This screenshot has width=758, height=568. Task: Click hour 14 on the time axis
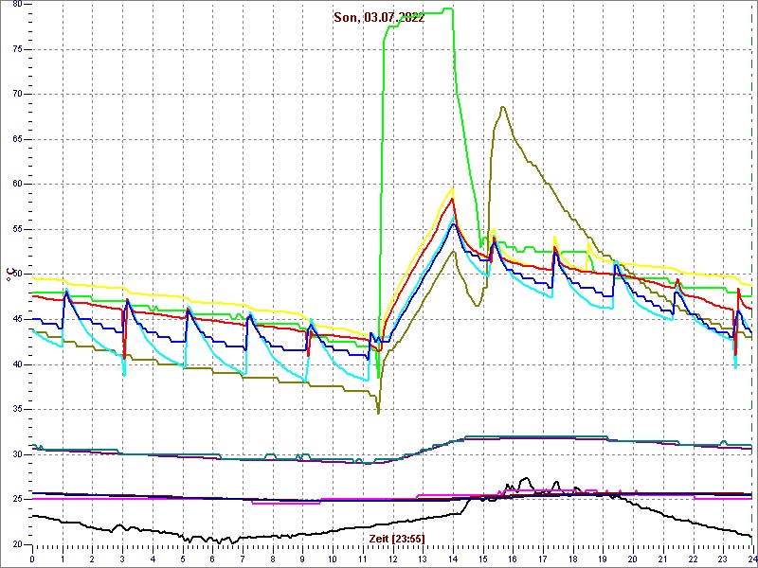[x=453, y=559]
